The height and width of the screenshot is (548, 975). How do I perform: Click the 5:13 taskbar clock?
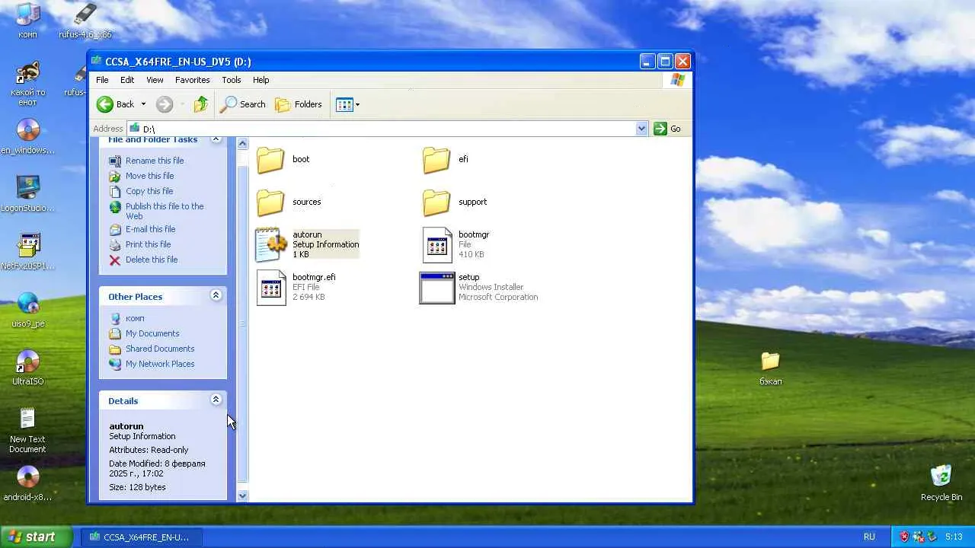[x=954, y=537]
